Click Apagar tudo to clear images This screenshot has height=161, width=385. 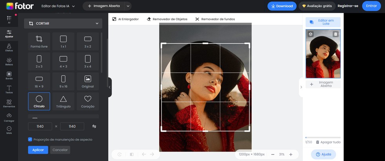[x=328, y=142]
